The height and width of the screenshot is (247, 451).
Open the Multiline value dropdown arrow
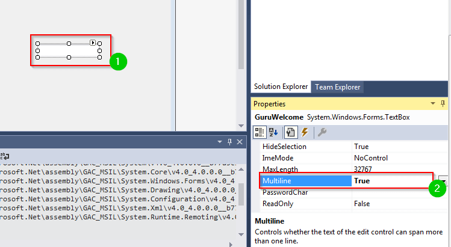tap(443, 180)
